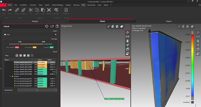The width and height of the screenshot is (201, 107).
Task: Collapse the Column tree group
Action: [x=10, y=76]
